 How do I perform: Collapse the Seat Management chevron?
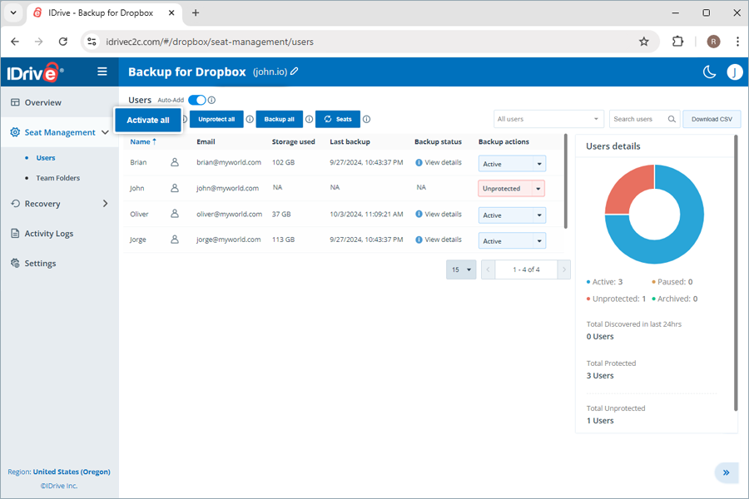click(x=105, y=131)
